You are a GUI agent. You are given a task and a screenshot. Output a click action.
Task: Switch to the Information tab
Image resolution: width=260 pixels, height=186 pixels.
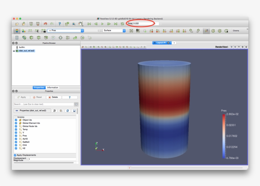click(x=52, y=88)
